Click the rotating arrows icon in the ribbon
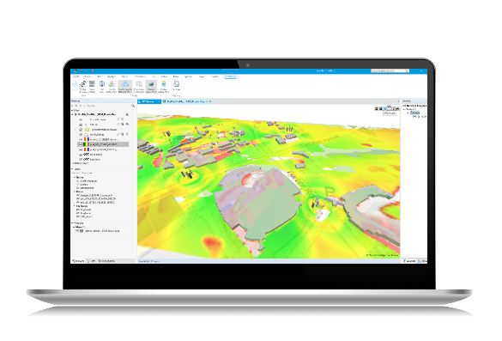 pyautogui.click(x=83, y=84)
